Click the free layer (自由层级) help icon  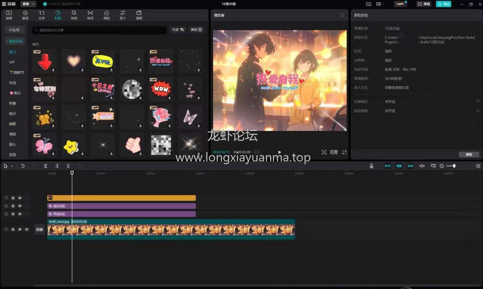click(478, 111)
